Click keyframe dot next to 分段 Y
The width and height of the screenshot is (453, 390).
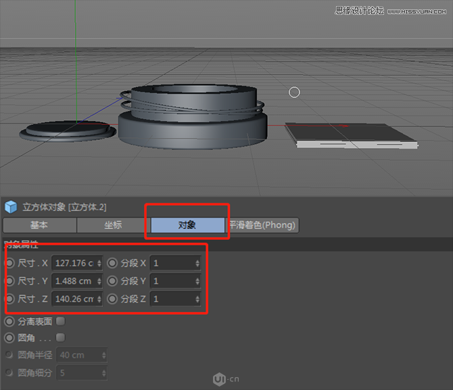pos(112,281)
